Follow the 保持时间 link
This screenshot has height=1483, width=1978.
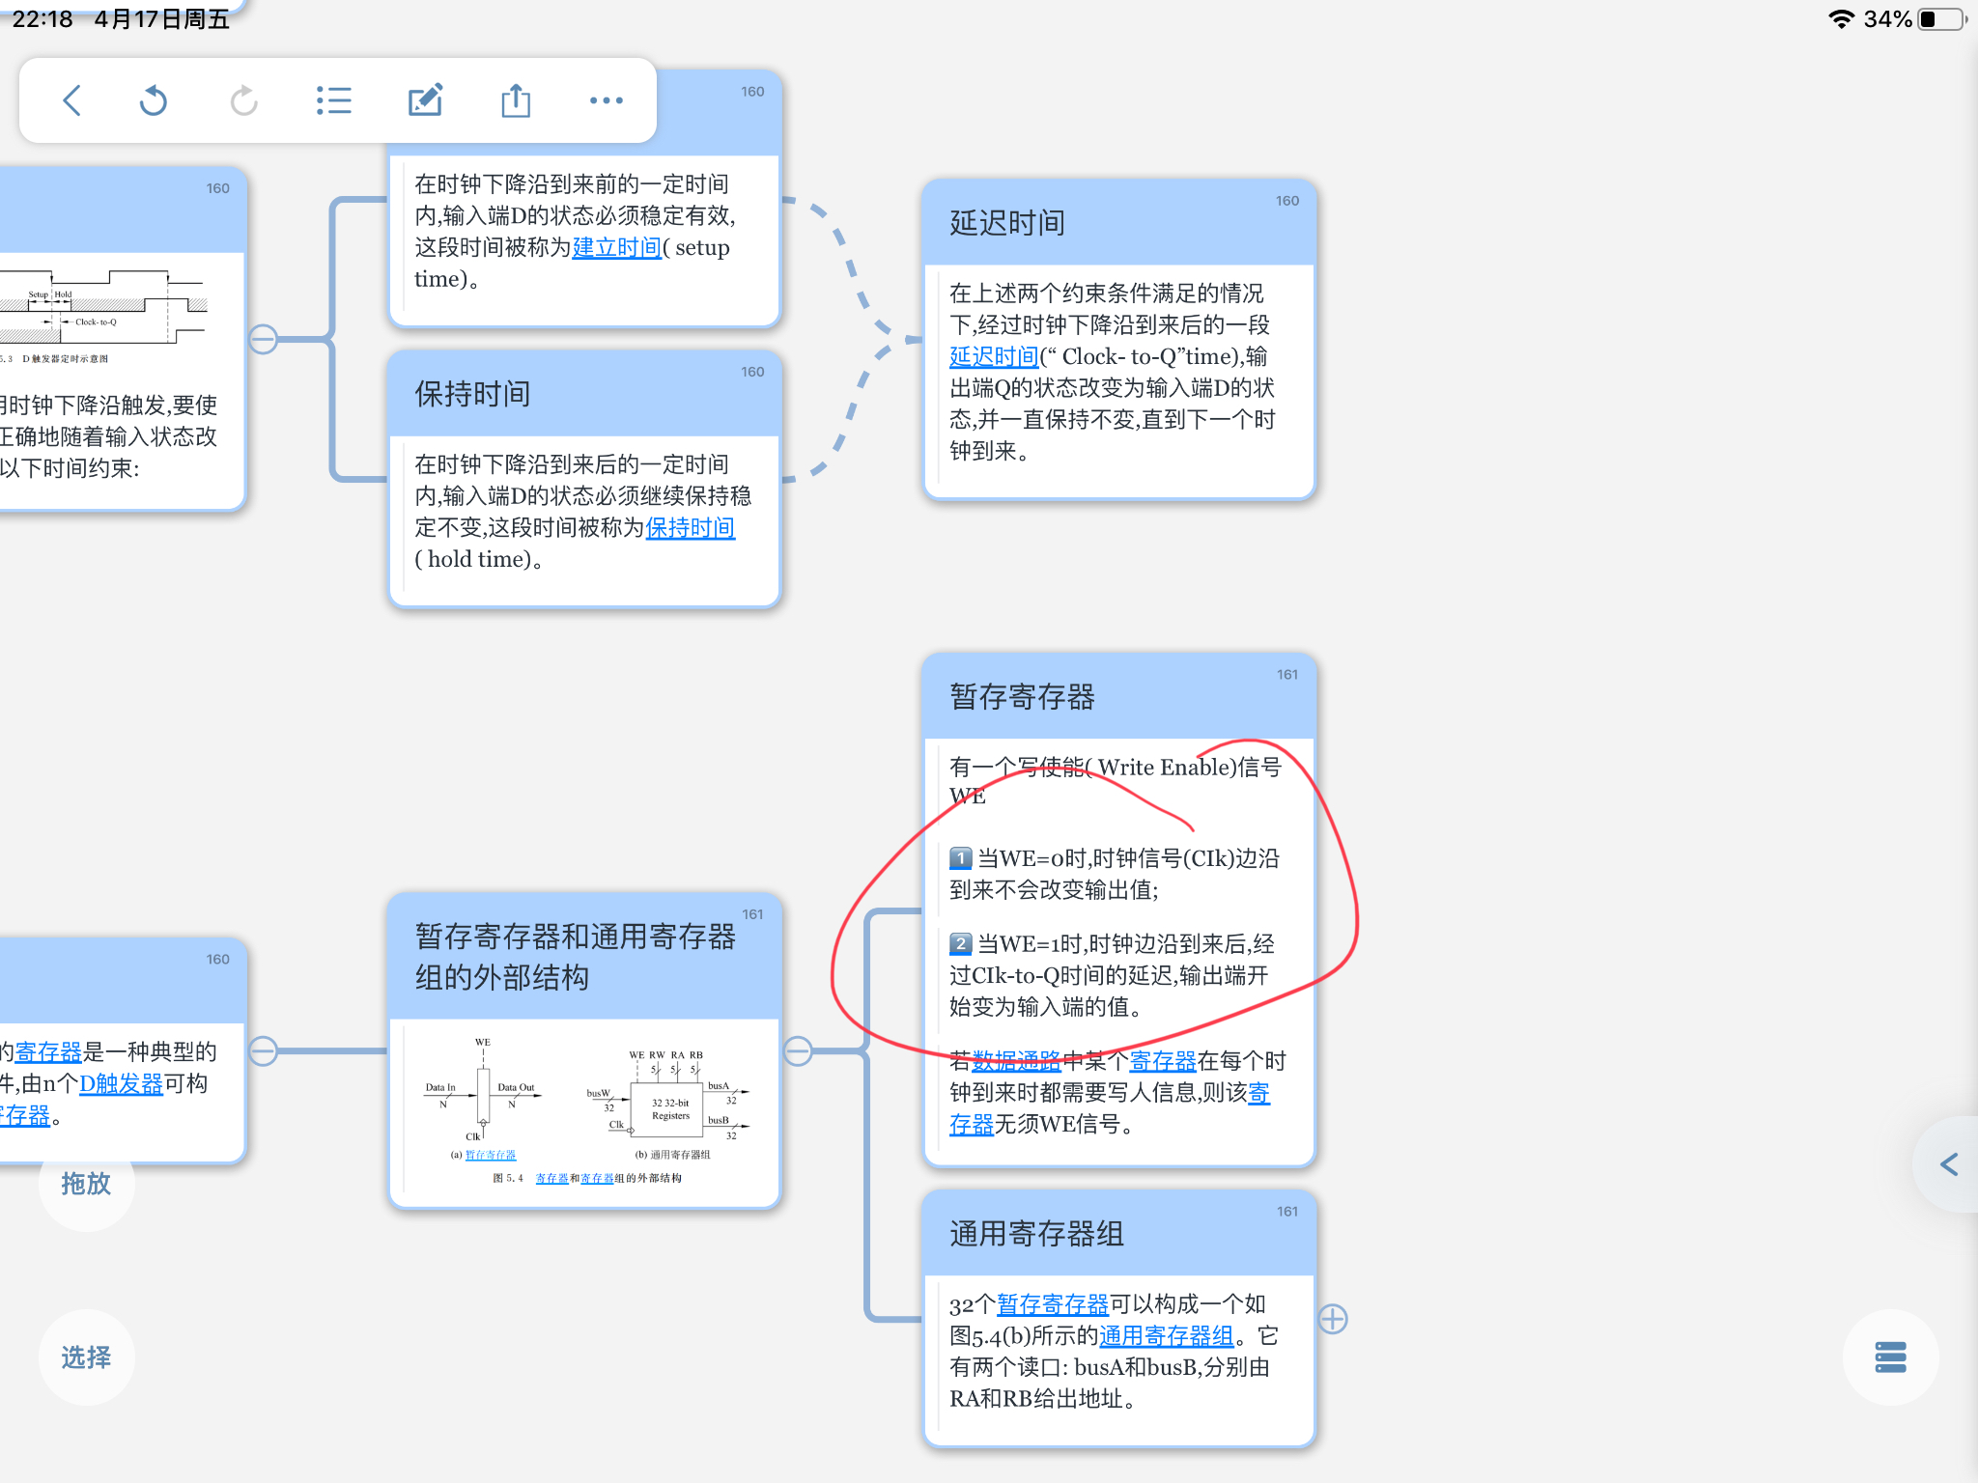click(x=690, y=528)
